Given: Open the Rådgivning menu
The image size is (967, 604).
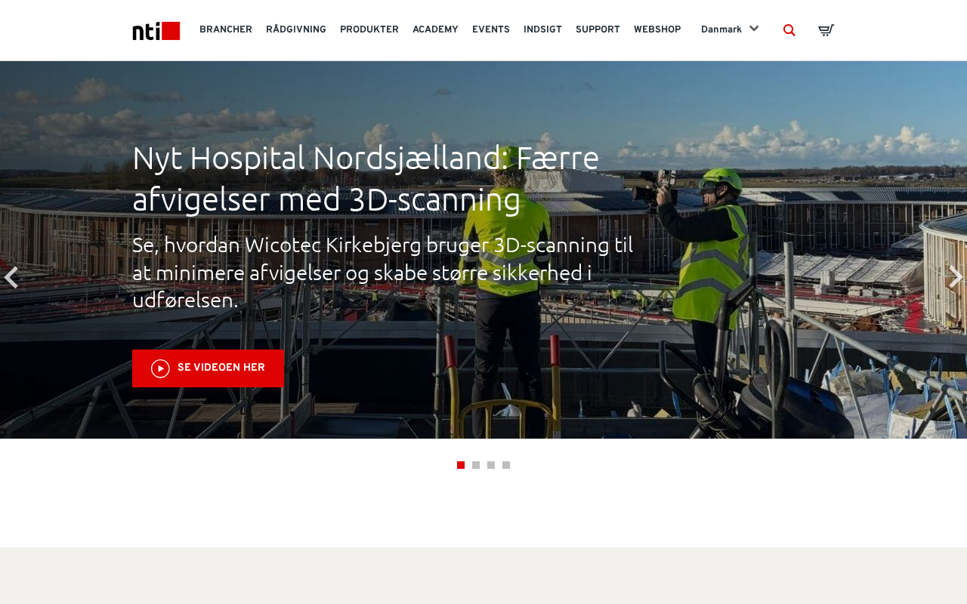Looking at the screenshot, I should (x=296, y=29).
